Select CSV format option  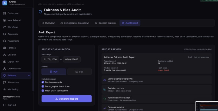(80, 72)
